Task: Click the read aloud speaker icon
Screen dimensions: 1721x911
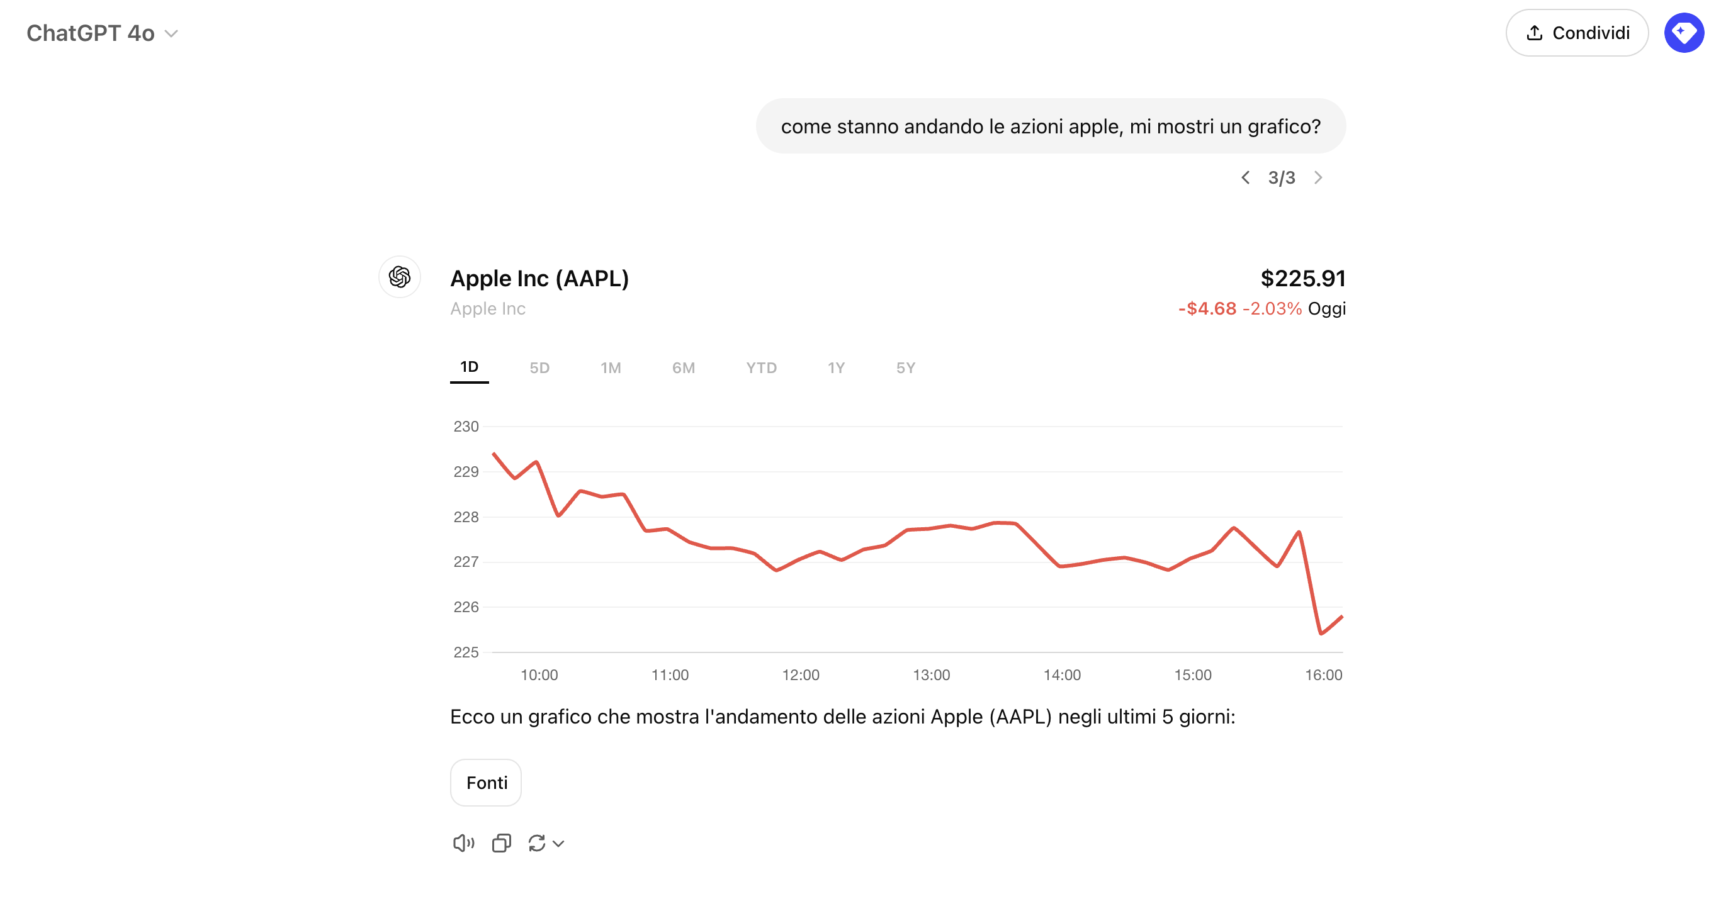Action: pyautogui.click(x=463, y=844)
